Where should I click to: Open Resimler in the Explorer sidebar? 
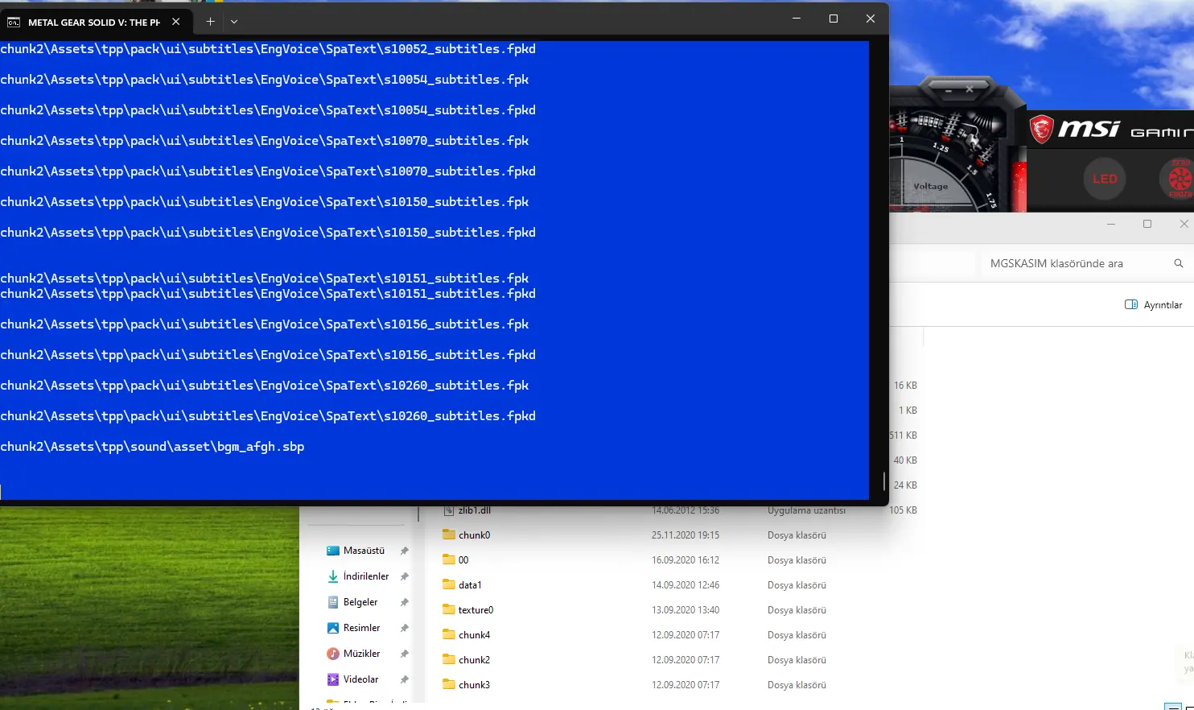(362, 628)
